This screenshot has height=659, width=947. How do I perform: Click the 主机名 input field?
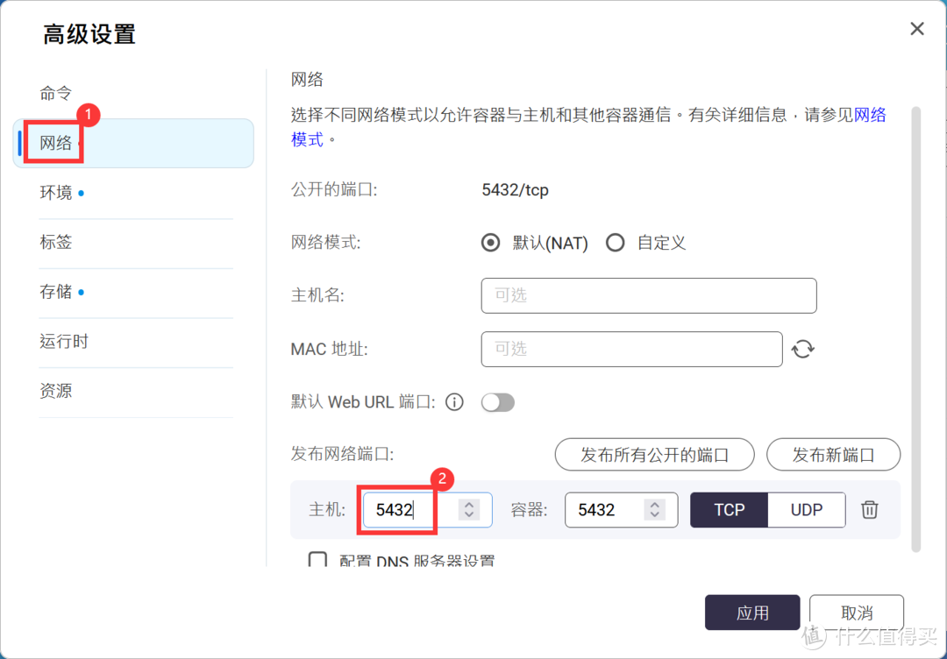(649, 295)
